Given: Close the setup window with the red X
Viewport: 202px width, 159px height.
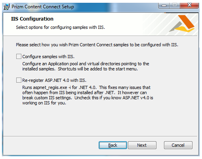Looking at the screenshot, I should [189, 5].
